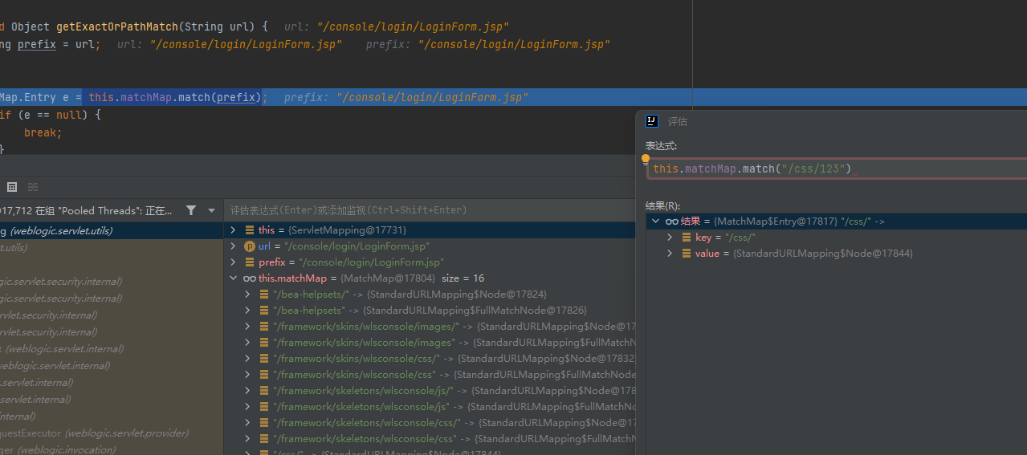Click the evaluate or add watch field
The image size is (1027, 455).
pos(430,210)
